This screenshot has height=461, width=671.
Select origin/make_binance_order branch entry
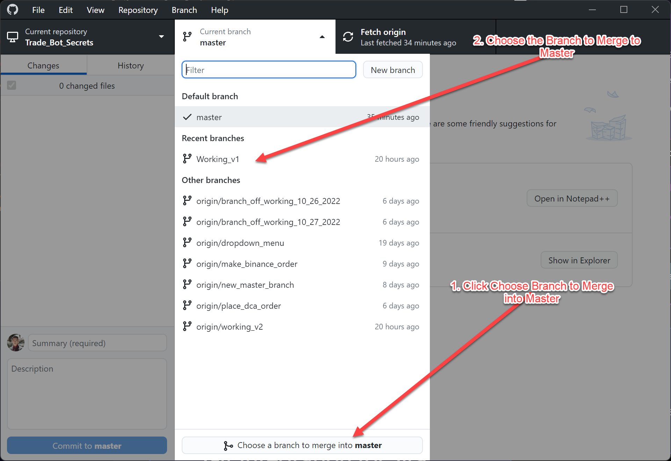pos(247,264)
